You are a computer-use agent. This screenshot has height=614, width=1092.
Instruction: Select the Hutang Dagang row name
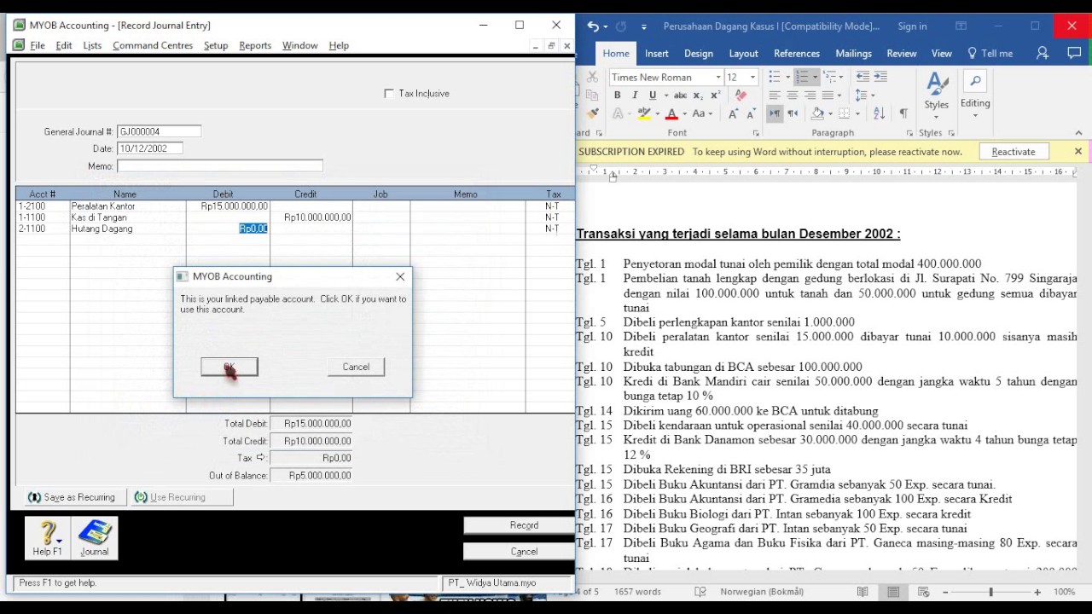[x=102, y=229]
